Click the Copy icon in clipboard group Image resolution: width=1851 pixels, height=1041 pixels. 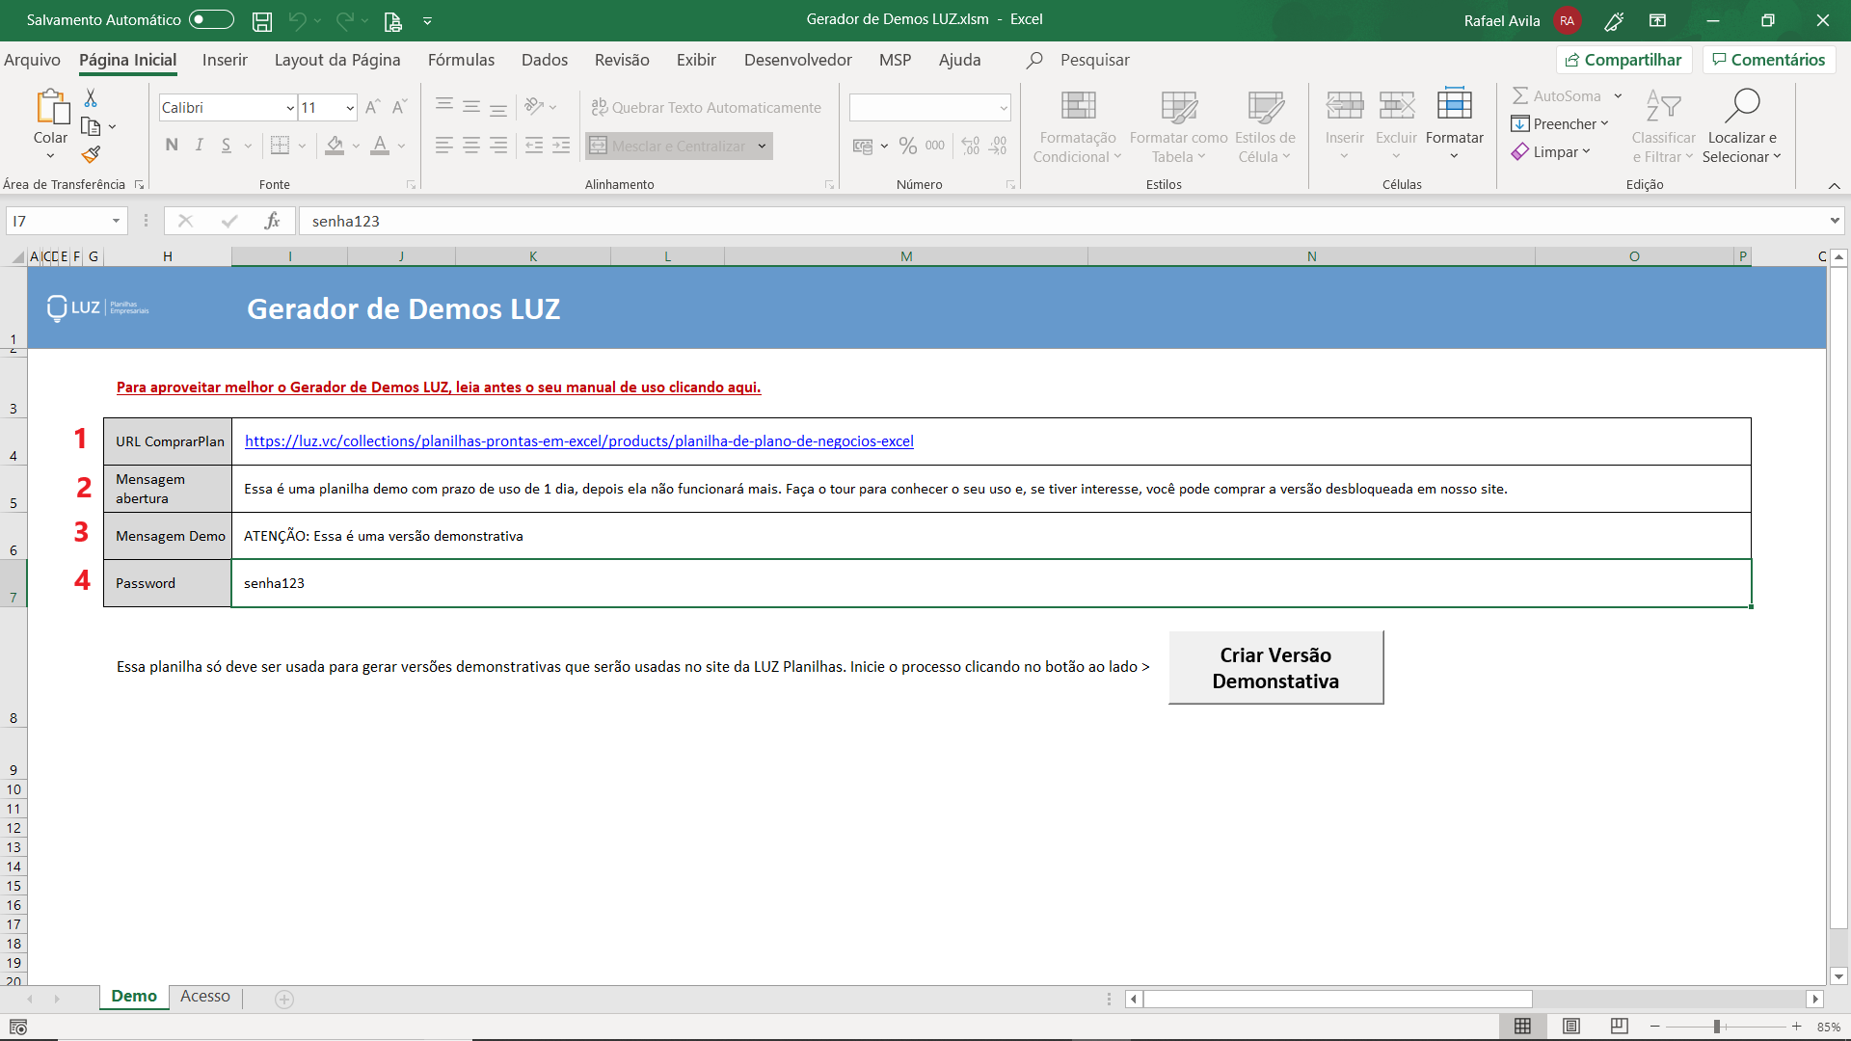click(91, 126)
